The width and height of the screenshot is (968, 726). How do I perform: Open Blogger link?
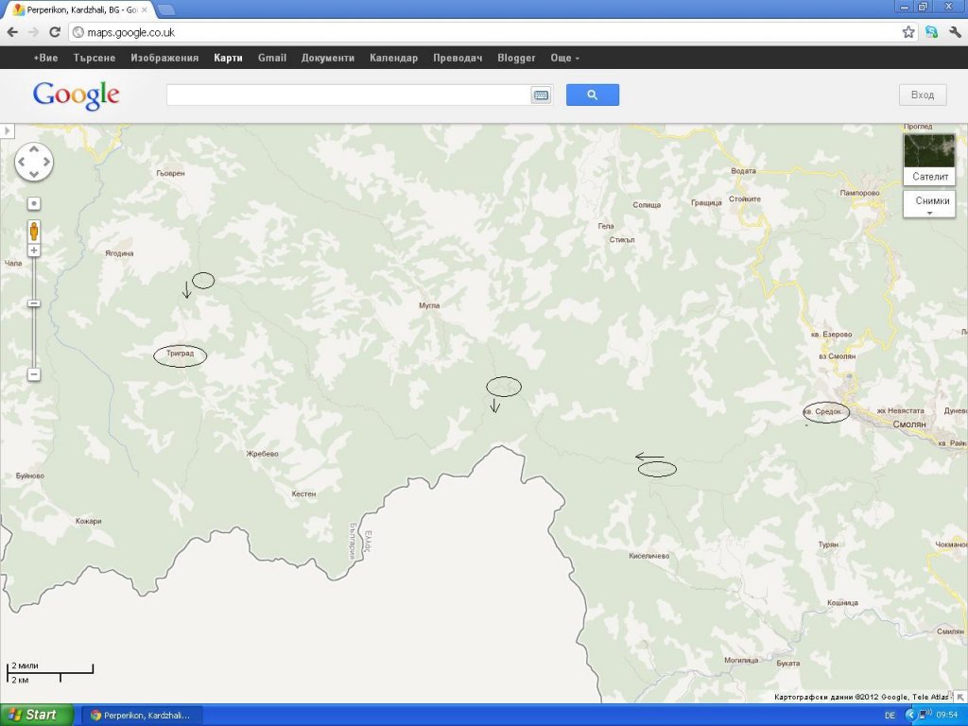(x=516, y=58)
